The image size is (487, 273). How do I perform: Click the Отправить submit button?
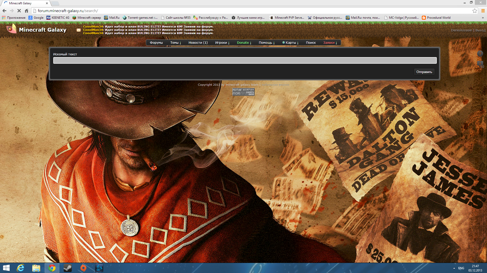[424, 72]
